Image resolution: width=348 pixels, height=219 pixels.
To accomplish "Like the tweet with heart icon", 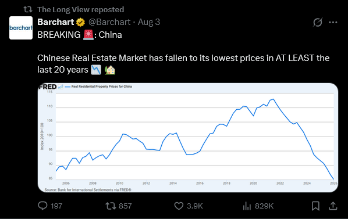I will coord(179,206).
